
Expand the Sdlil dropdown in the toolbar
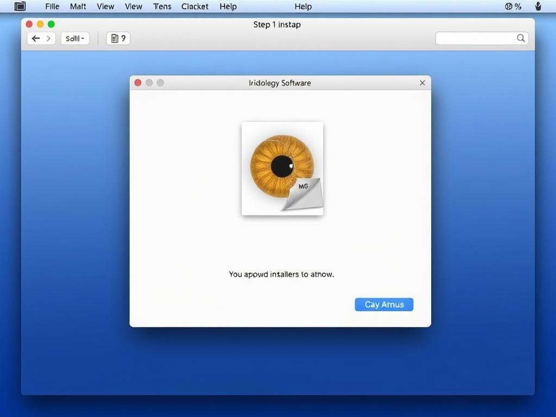coord(75,39)
